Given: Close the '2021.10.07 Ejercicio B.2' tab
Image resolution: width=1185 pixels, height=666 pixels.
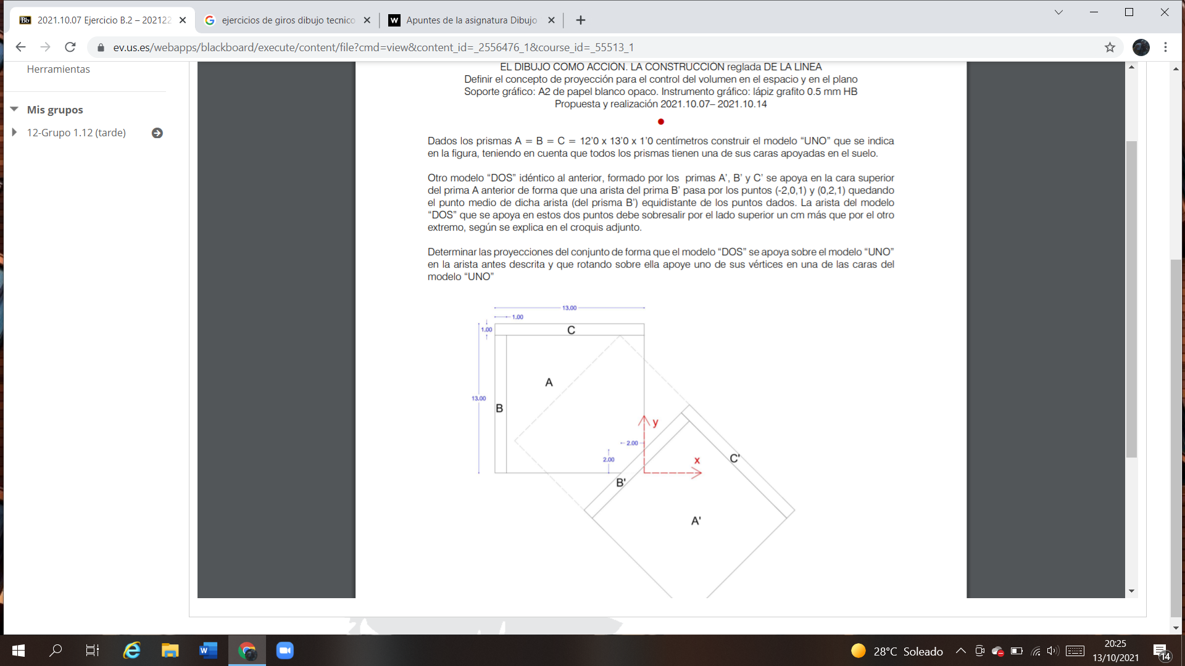Looking at the screenshot, I should pyautogui.click(x=183, y=20).
